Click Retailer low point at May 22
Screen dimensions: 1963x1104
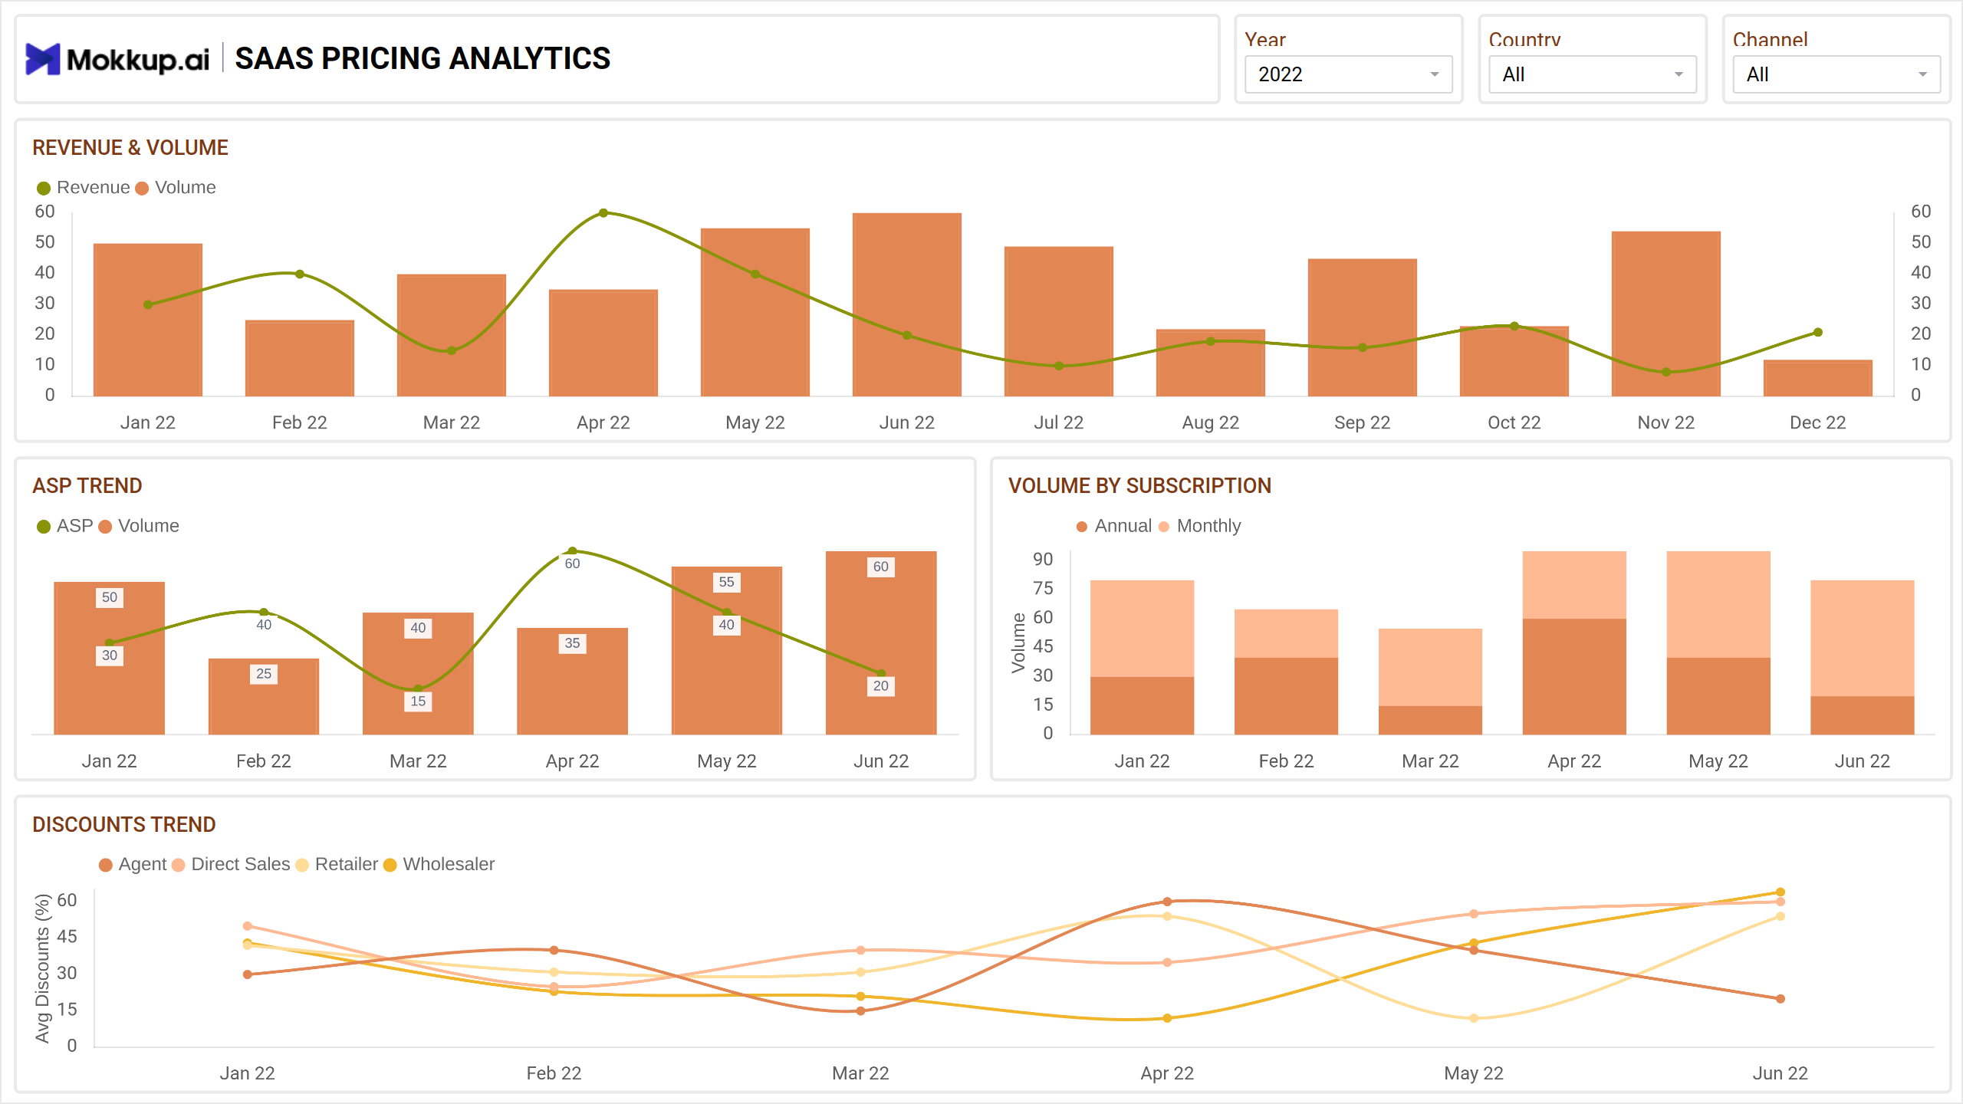pos(1474,1018)
